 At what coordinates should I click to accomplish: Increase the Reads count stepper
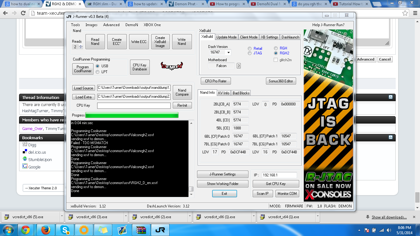click(81, 46)
